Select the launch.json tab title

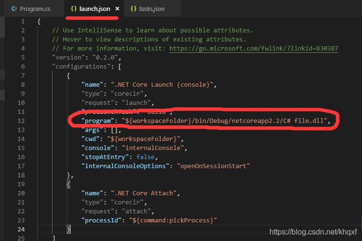[x=95, y=9]
